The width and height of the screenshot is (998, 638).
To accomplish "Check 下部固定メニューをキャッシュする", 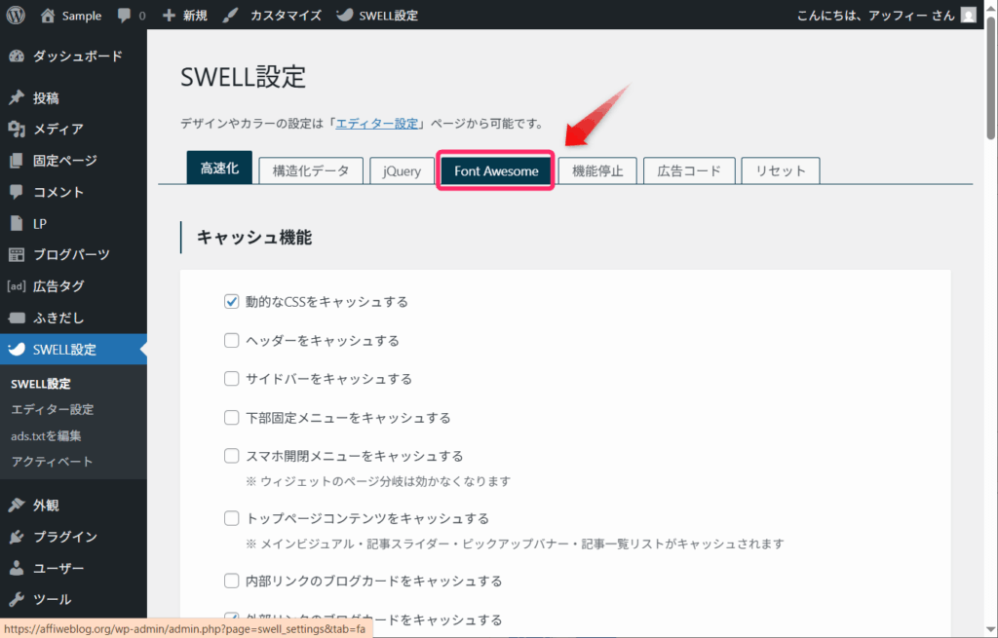I will (232, 417).
